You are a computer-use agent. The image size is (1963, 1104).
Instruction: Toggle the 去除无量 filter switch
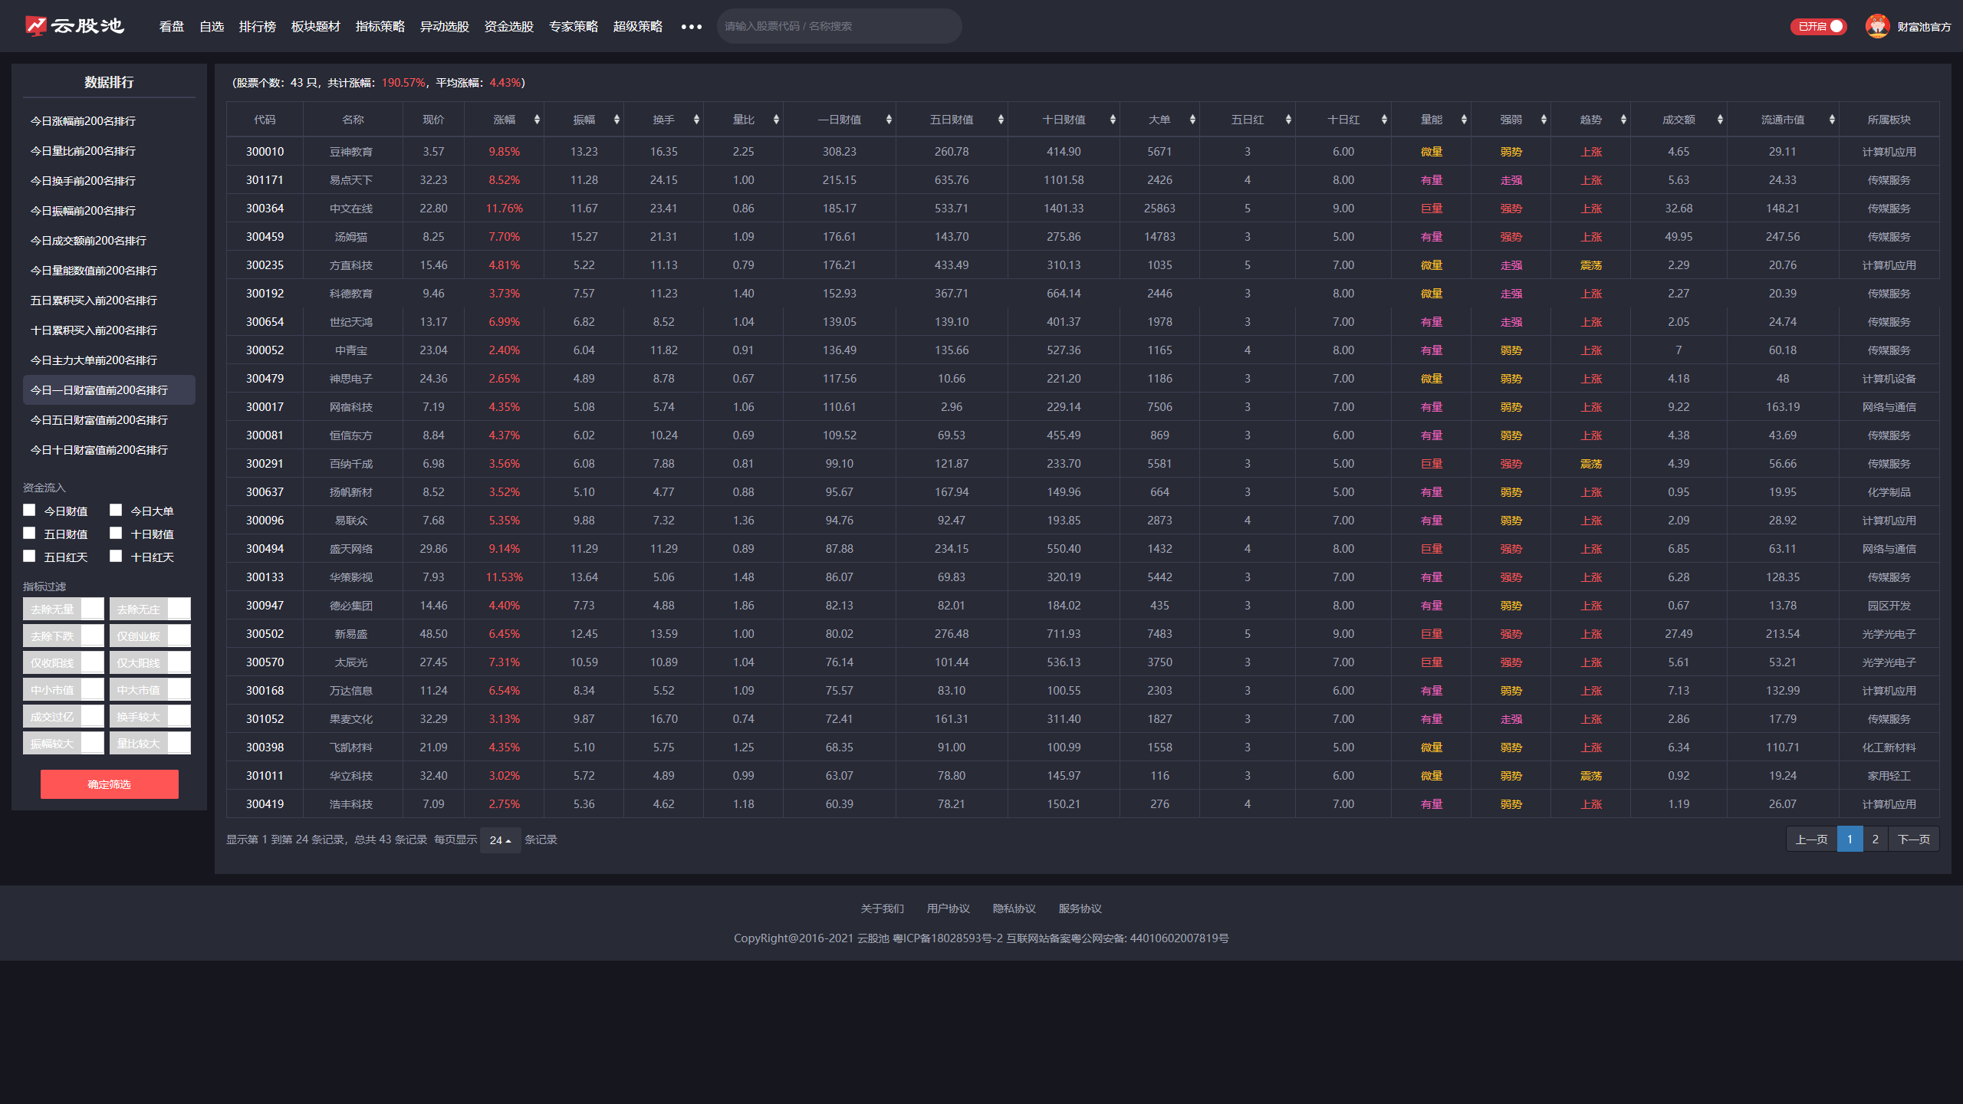pyautogui.click(x=63, y=609)
